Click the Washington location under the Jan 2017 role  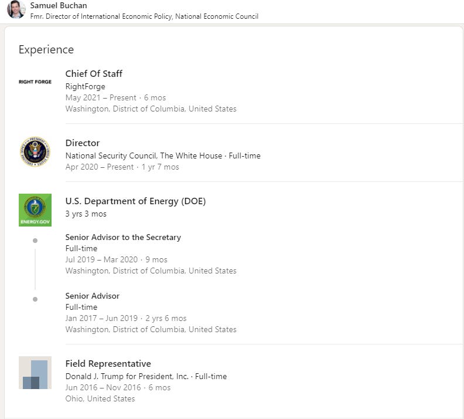tap(151, 330)
